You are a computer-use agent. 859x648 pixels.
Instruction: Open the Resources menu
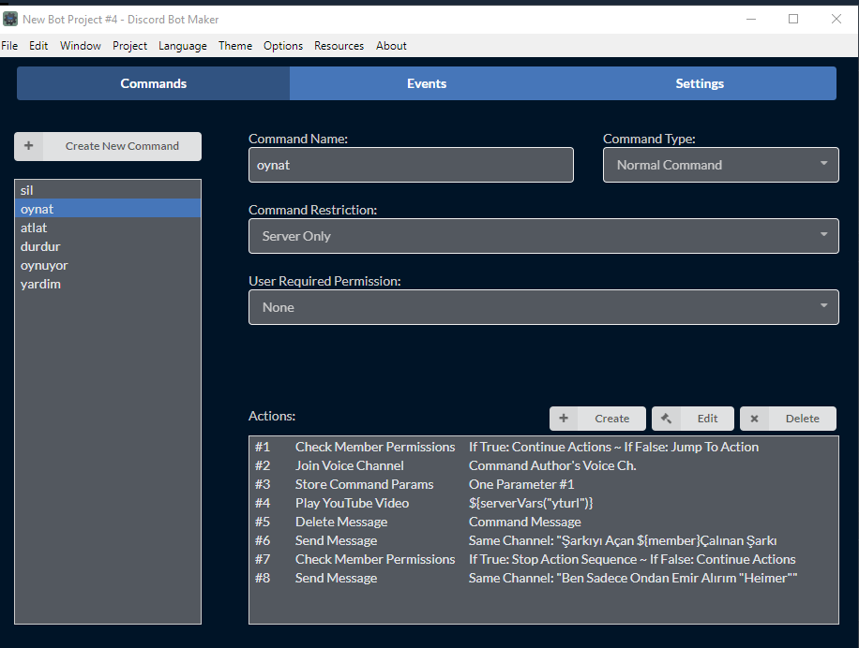(339, 46)
